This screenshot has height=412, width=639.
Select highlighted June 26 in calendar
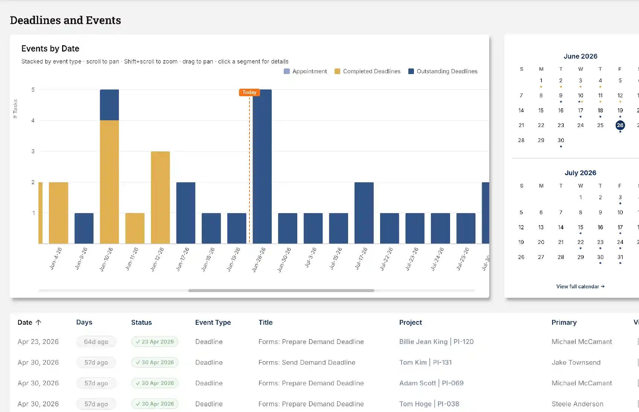620,125
